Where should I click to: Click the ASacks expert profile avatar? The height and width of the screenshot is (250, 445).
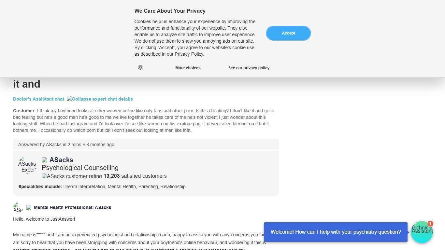27,165
